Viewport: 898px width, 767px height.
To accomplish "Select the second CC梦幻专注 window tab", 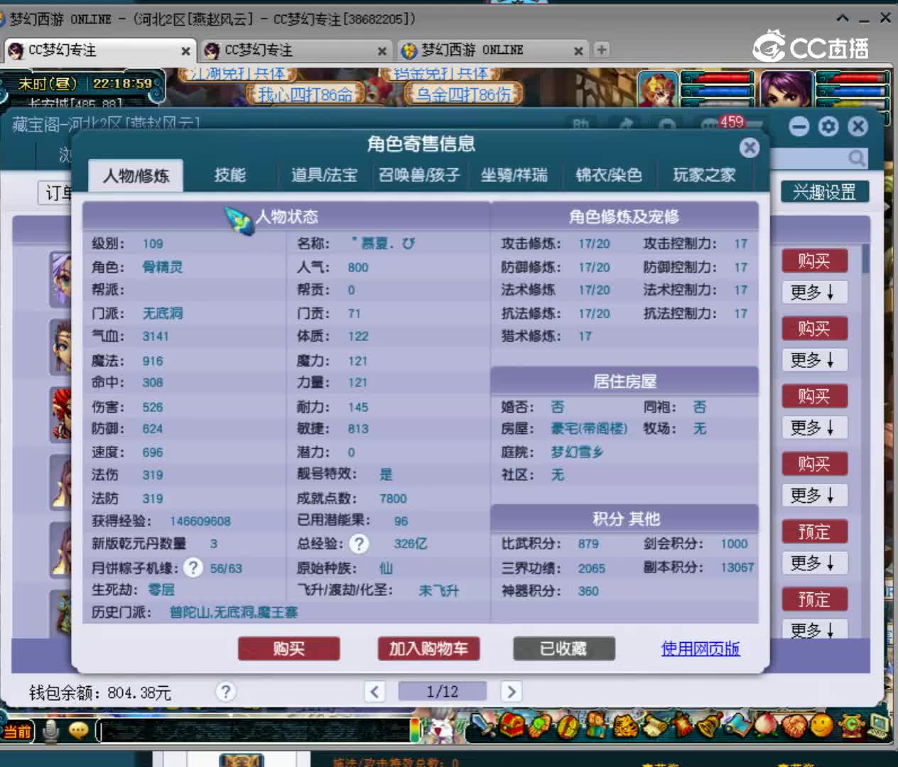I will (x=296, y=50).
